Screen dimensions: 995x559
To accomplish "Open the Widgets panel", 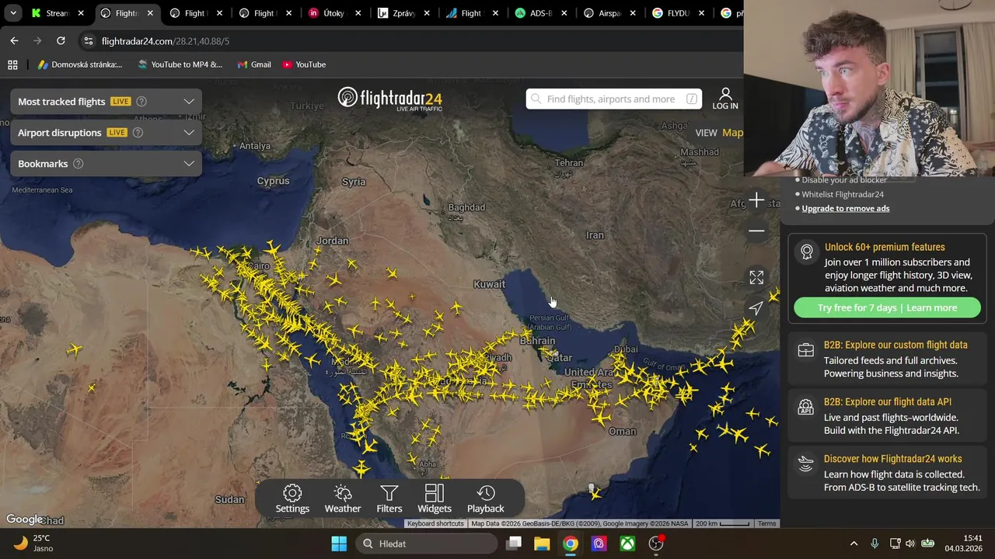I will 435,499.
